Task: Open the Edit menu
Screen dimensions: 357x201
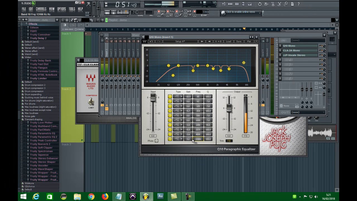Action: (31, 9)
